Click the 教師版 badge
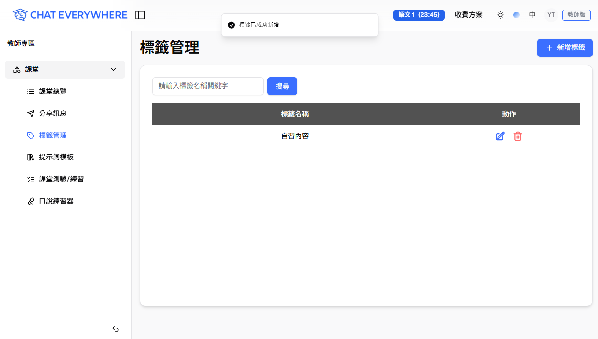Screen dimensions: 598x339 (x=576, y=15)
